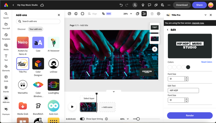This screenshot has height=123, width=216.
Task: Check cloud sync status icon
Action: [x=42, y=5]
